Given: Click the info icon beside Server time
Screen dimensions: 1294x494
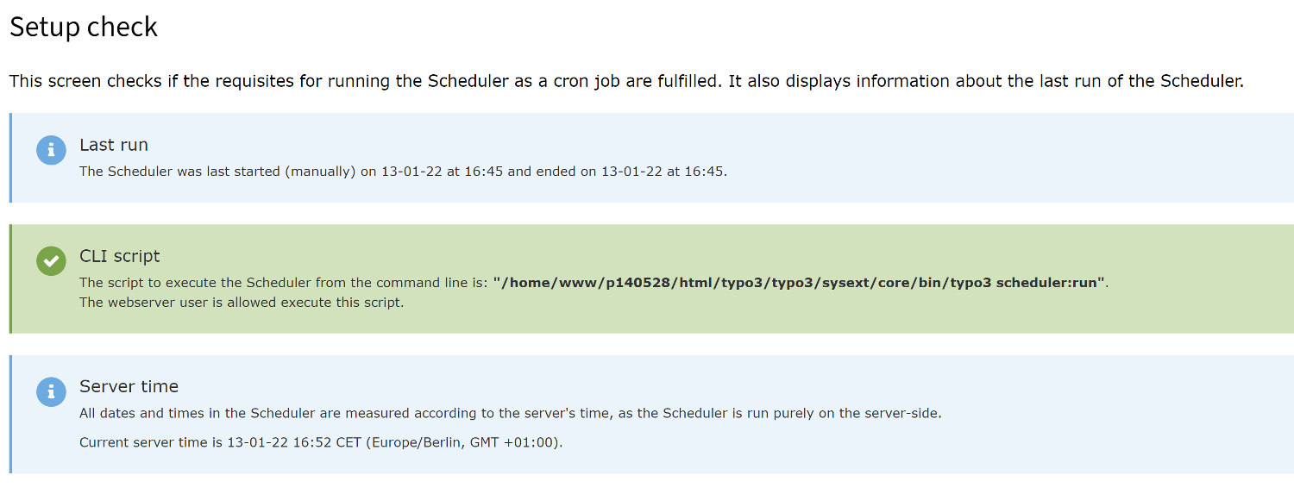Looking at the screenshot, I should click(x=51, y=391).
